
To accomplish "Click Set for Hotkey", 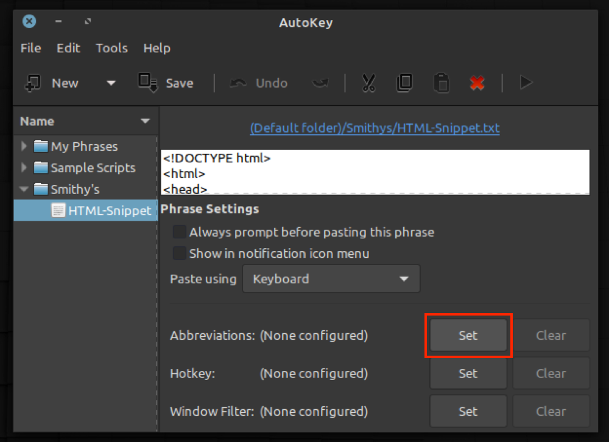I will pos(468,373).
